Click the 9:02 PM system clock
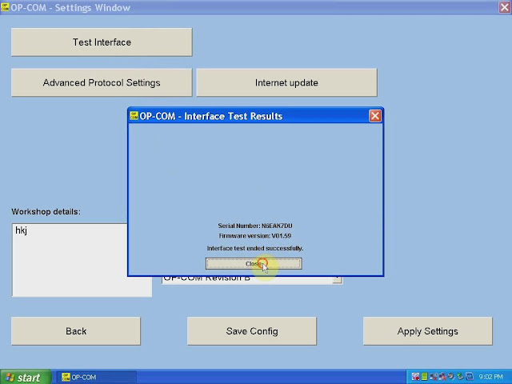 pos(490,377)
